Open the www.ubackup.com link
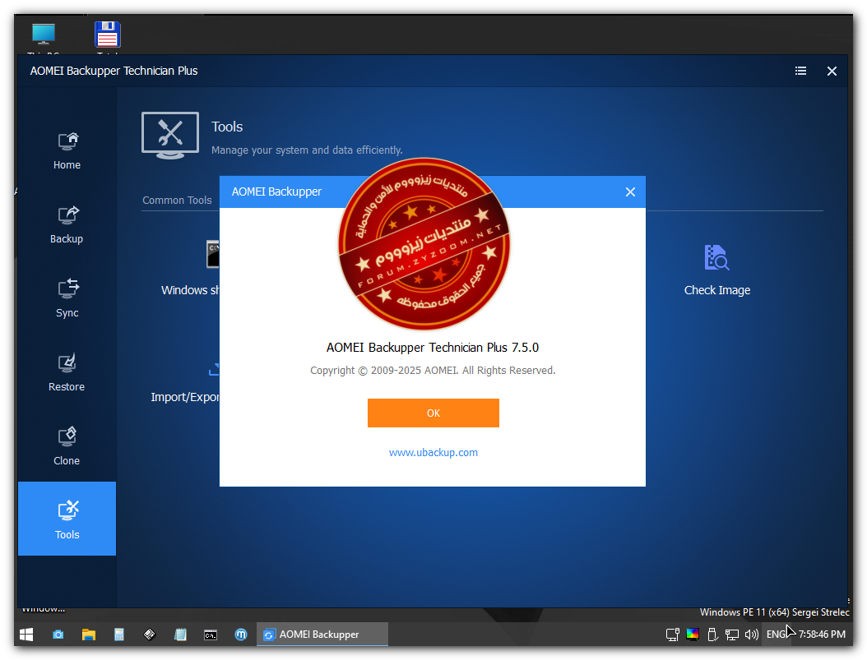867x660 pixels. (x=433, y=452)
